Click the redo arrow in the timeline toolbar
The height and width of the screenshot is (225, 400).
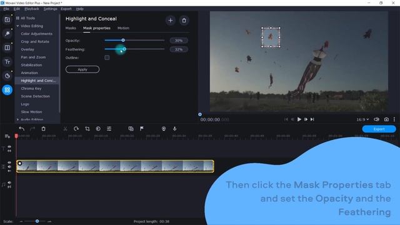tap(32, 129)
